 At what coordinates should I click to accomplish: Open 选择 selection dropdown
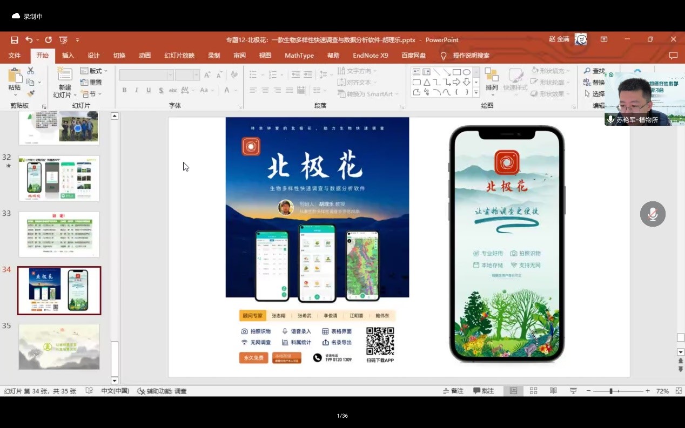(594, 93)
